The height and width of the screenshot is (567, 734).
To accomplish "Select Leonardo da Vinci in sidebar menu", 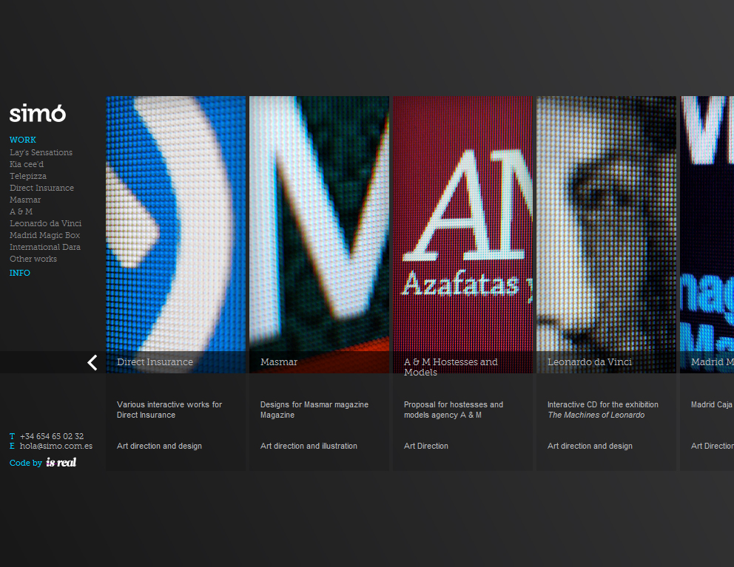I will click(x=45, y=223).
